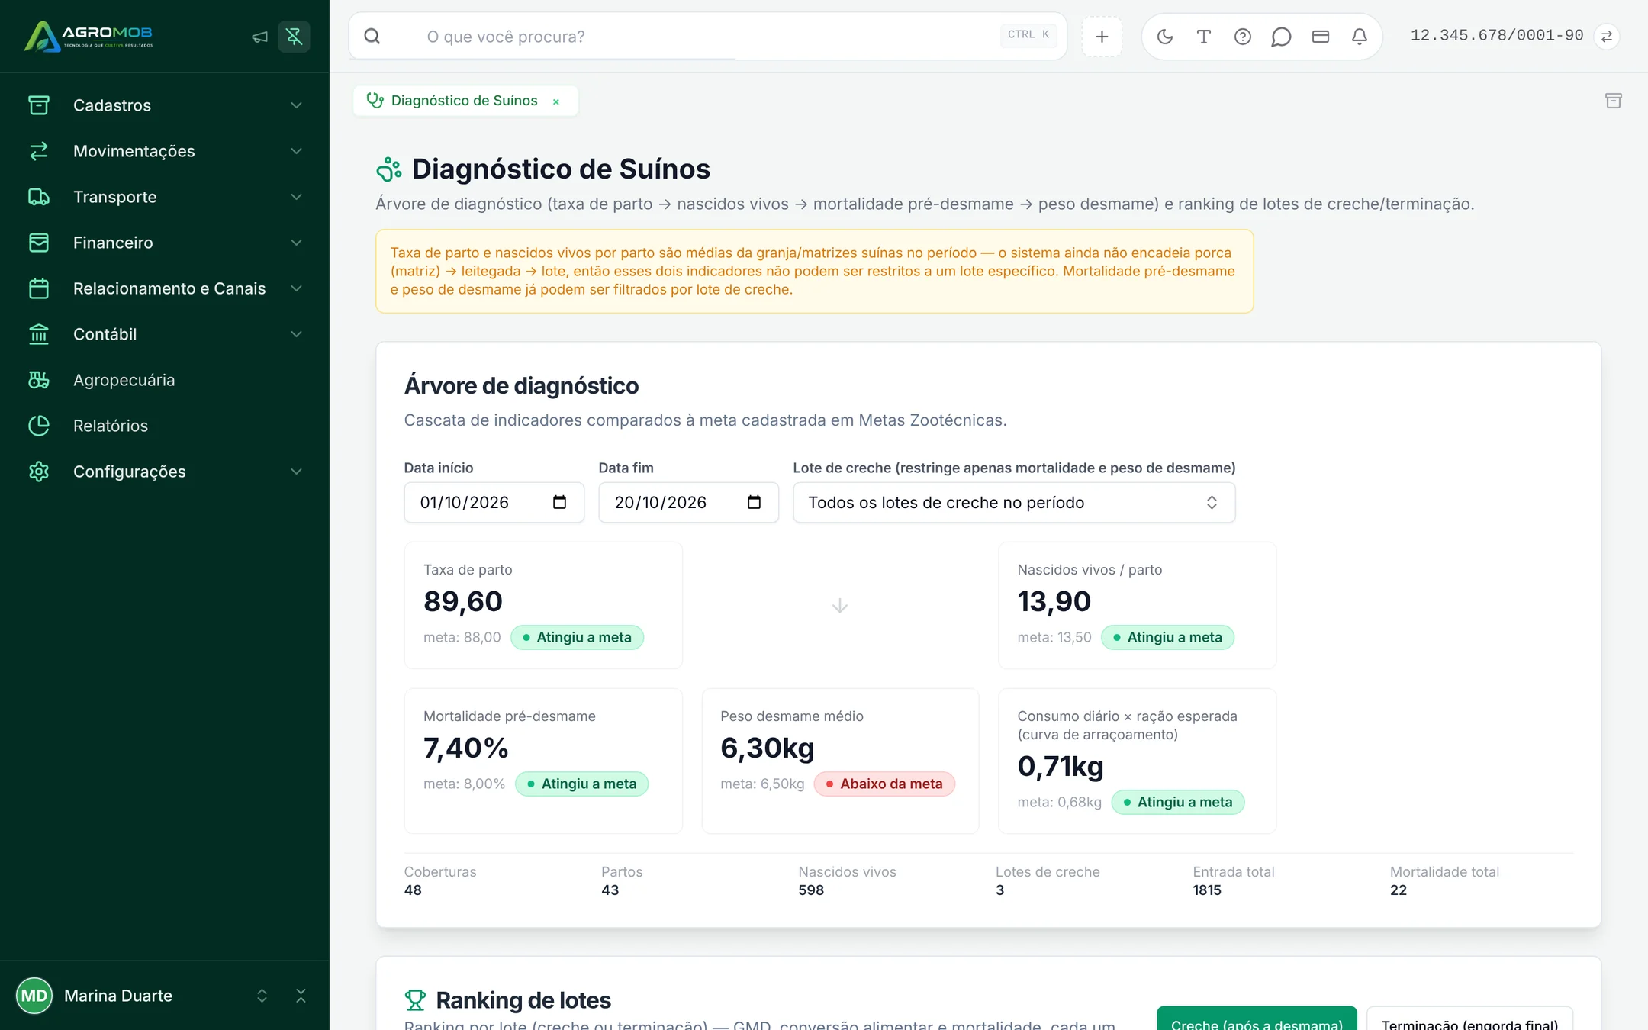This screenshot has height=1030, width=1648.
Task: Expand the Movimentações menu
Action: coord(165,151)
